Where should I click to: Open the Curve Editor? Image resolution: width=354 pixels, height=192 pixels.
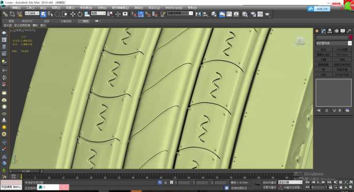point(229,14)
